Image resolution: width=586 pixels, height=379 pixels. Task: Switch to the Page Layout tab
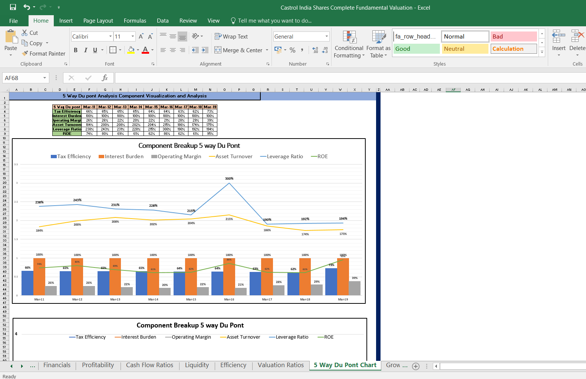pyautogui.click(x=98, y=21)
